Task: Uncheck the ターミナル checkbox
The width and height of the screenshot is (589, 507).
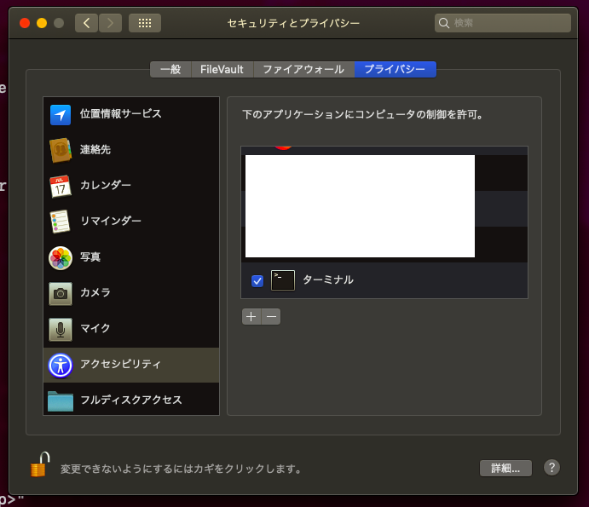Action: coord(257,280)
